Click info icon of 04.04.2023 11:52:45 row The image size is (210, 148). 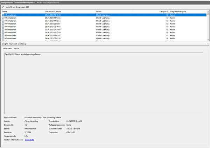coord(3,33)
